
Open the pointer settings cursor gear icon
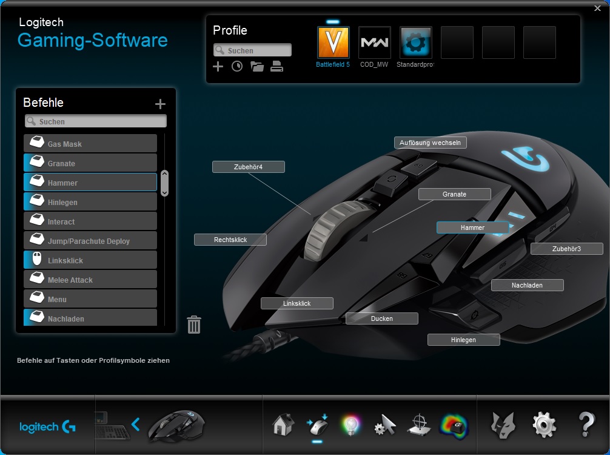click(x=385, y=425)
